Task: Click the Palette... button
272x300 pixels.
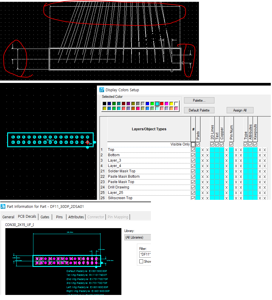Action: 199,100
